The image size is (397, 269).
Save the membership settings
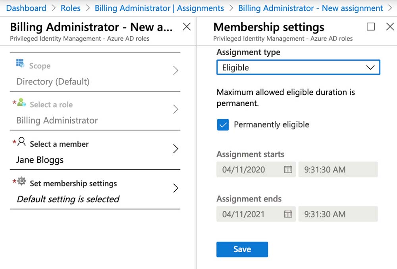click(x=242, y=250)
